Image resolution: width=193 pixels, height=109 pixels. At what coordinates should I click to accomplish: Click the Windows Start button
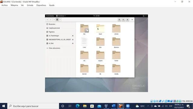pyautogui.click(x=4, y=106)
